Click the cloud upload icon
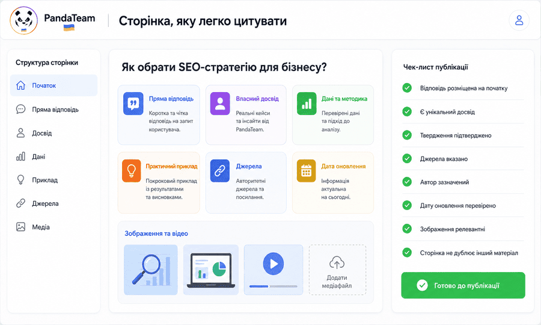541x325 pixels. pos(337,262)
